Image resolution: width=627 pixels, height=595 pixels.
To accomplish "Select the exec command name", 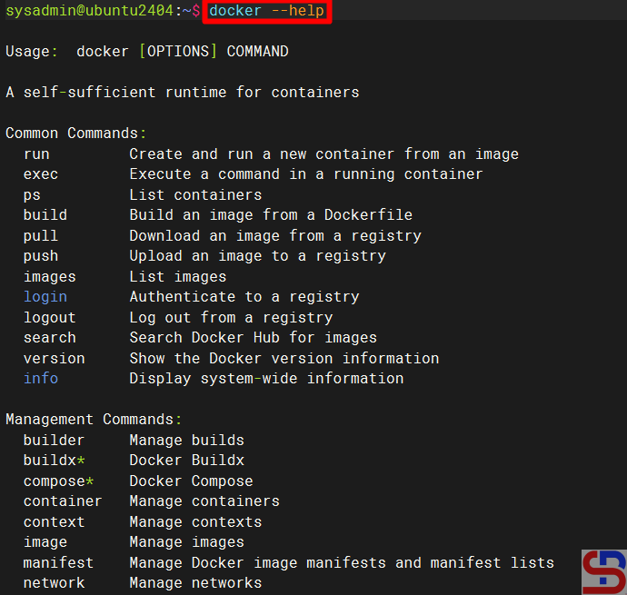I will [41, 174].
